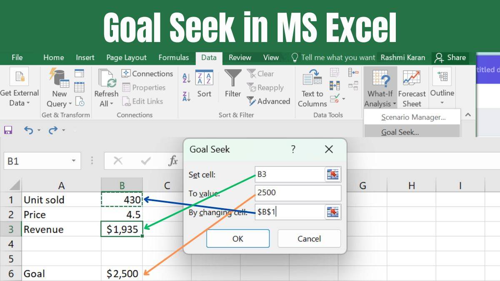Open Forecast Sheet
The image size is (500, 281).
(x=412, y=88)
